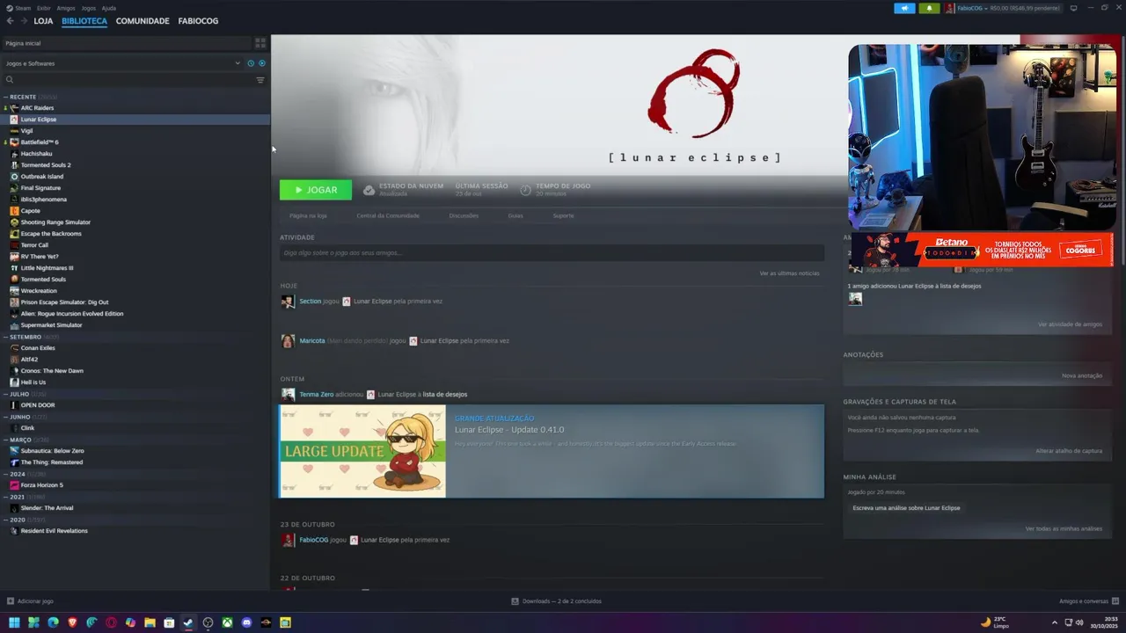Screen dimensions: 1126x633
Task: Click the recent activity clock filter icon
Action: click(251, 63)
